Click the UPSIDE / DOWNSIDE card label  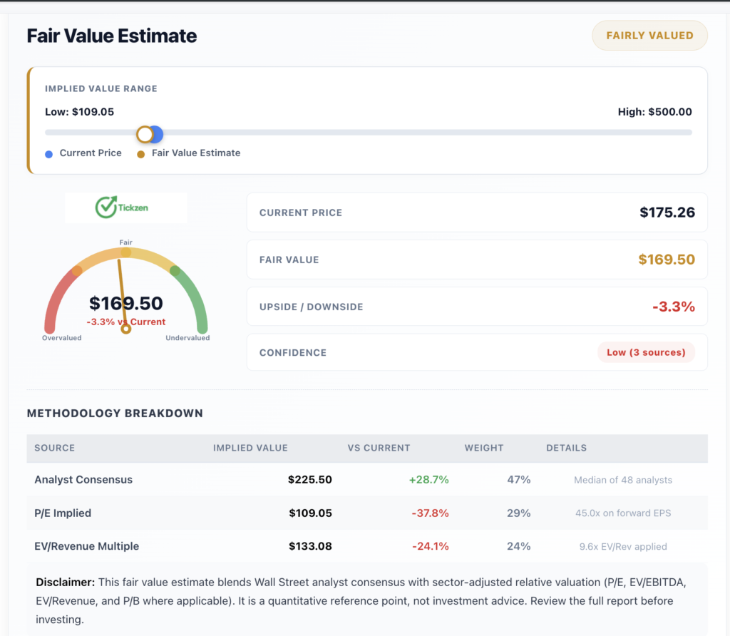[311, 307]
